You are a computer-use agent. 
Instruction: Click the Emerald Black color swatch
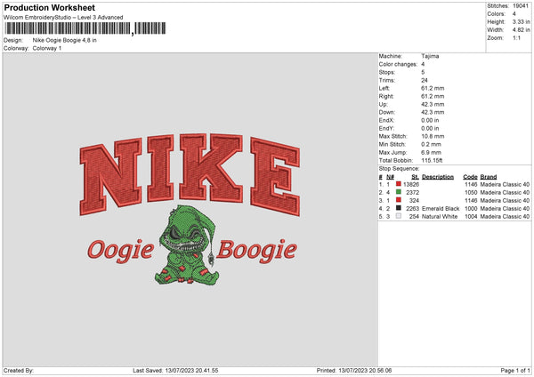(x=398, y=208)
